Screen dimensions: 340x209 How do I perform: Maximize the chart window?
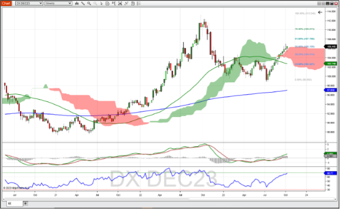coord(332,3)
